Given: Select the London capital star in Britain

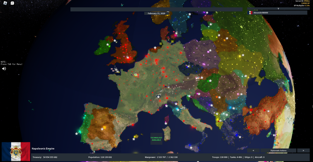Looking at the screenshot, I should coord(128,58).
